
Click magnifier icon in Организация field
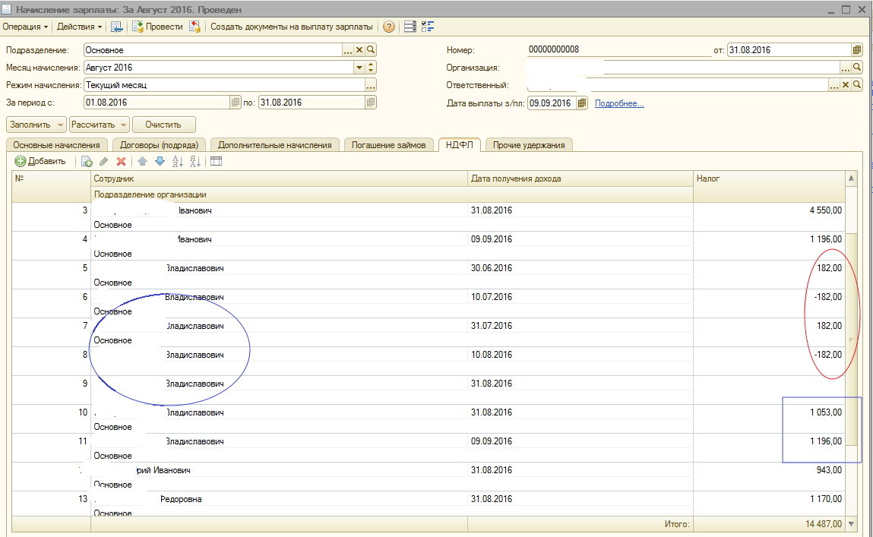coord(856,68)
